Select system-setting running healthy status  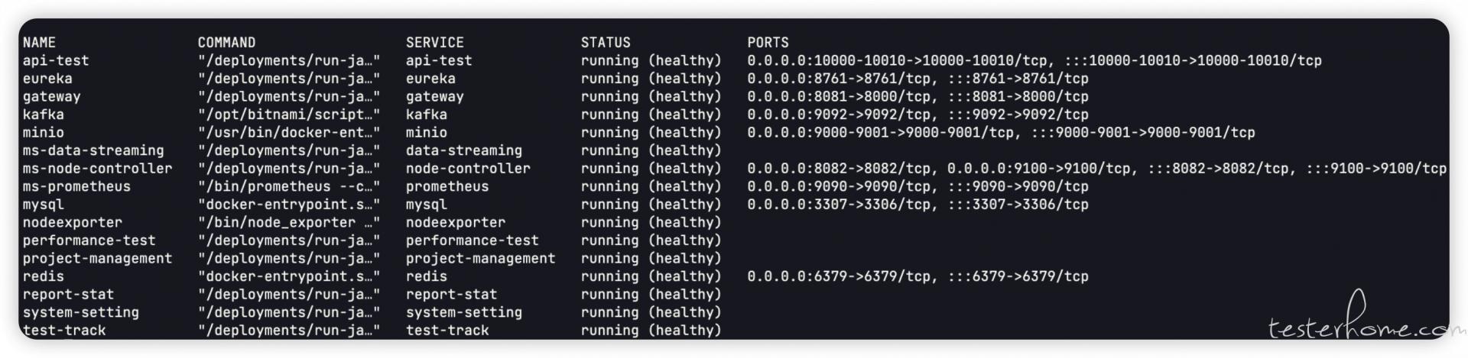(651, 312)
